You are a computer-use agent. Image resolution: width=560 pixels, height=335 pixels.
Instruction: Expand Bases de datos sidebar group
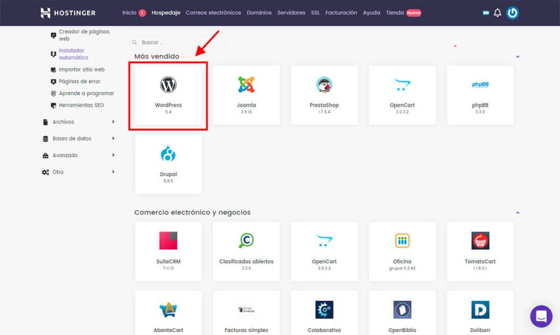79,138
